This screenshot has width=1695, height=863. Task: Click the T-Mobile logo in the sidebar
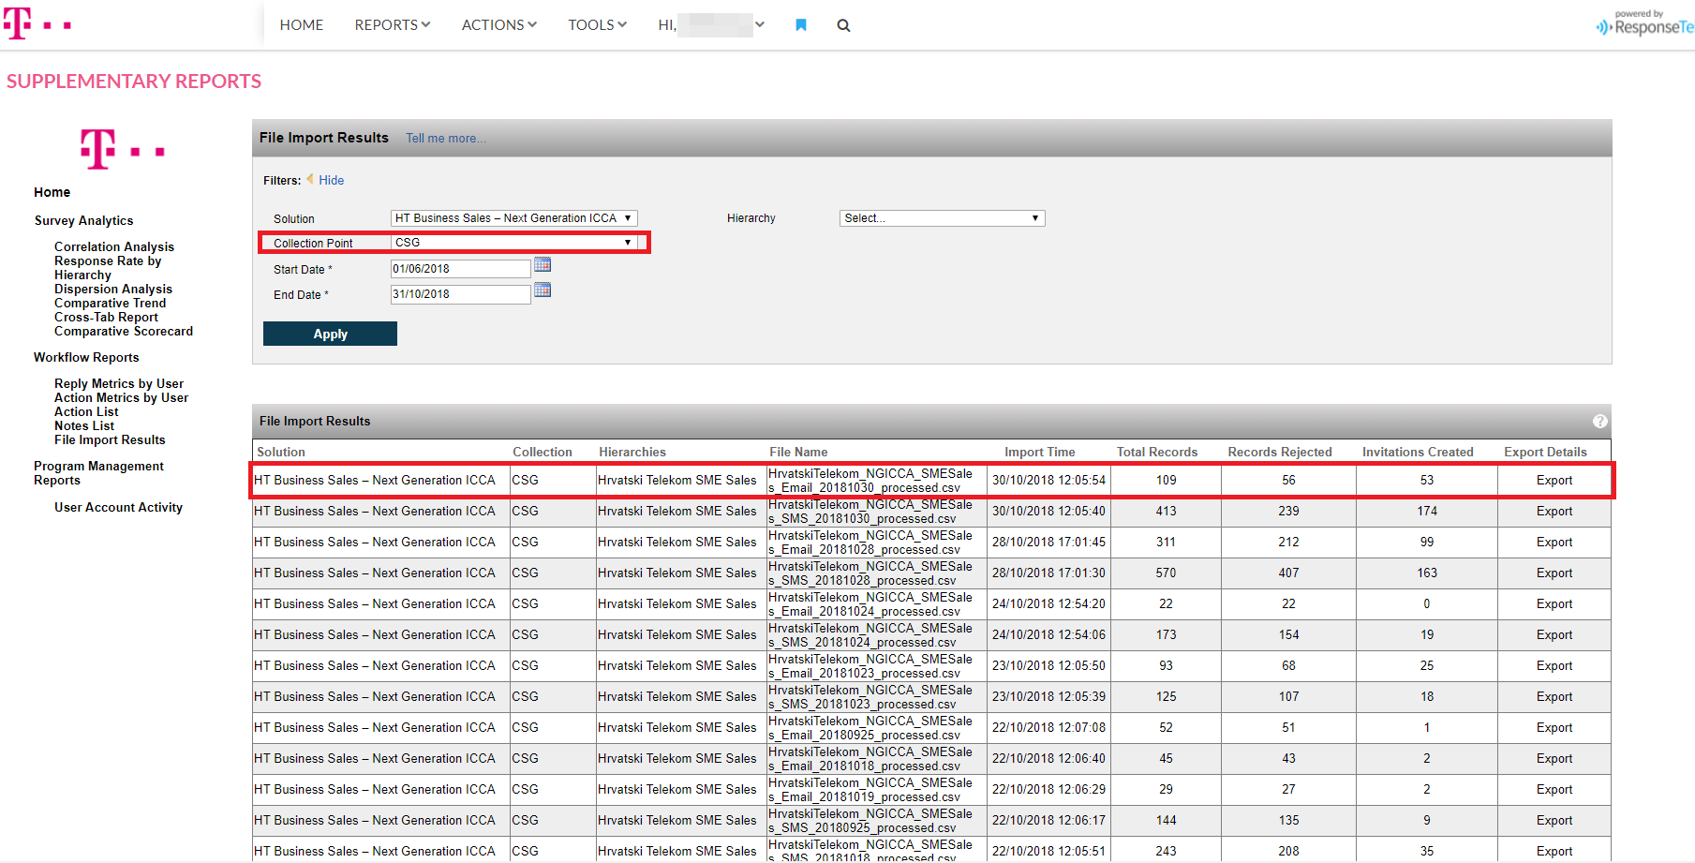(122, 150)
